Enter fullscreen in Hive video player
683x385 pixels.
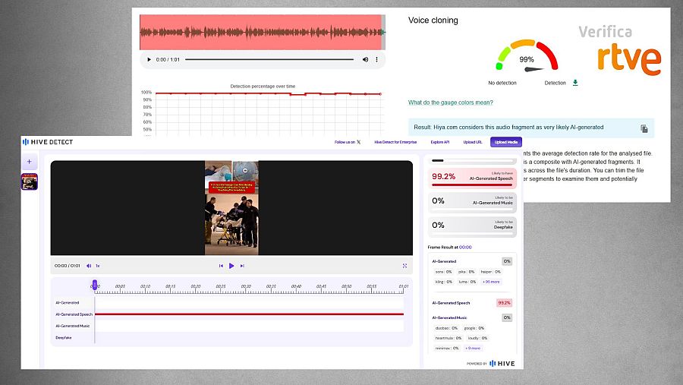[404, 266]
